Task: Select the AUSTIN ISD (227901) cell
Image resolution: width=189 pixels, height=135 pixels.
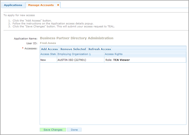Action: 71,60
